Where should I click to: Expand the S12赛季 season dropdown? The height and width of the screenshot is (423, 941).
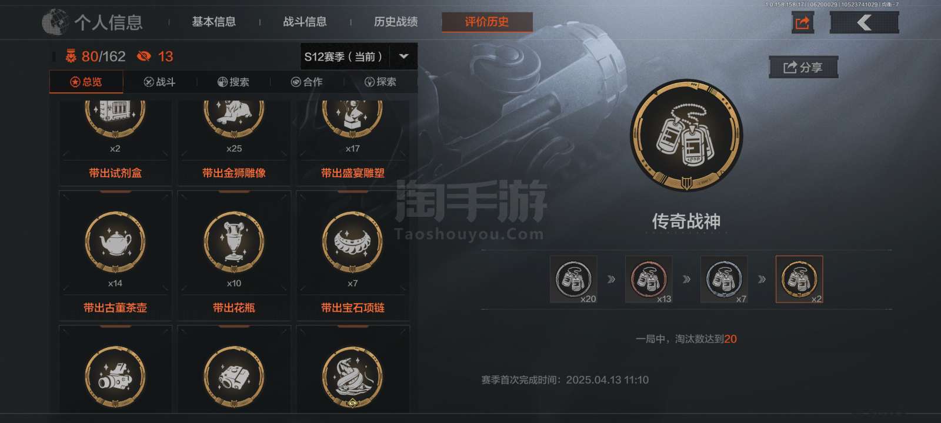[359, 56]
